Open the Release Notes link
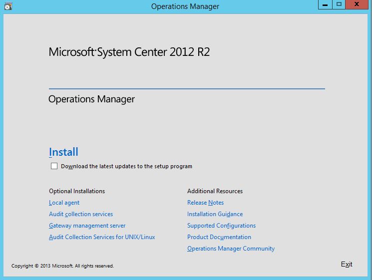Image resolution: width=372 pixels, height=280 pixels. [x=205, y=203]
